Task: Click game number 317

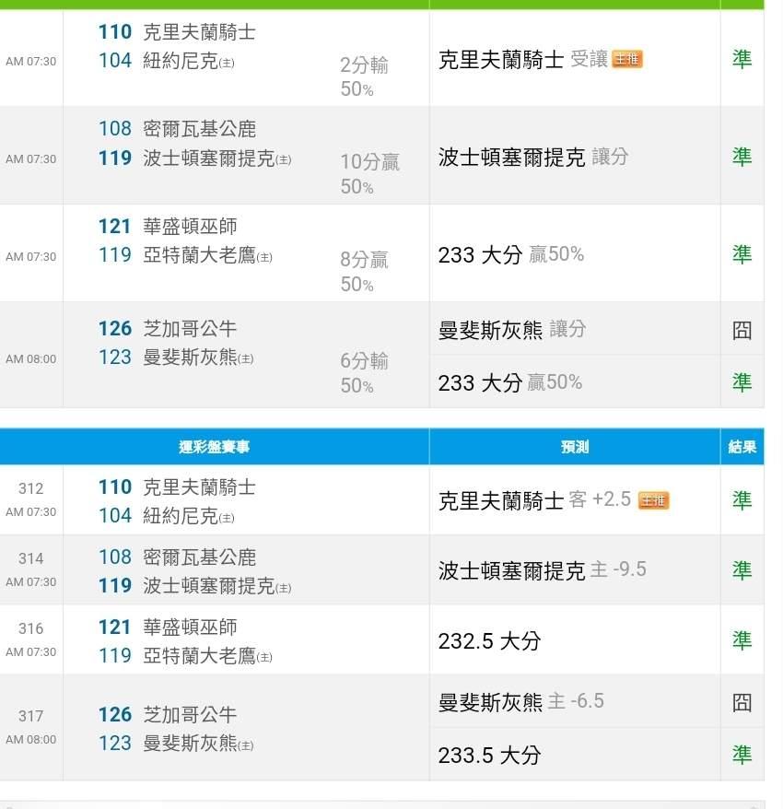Action: (30, 716)
